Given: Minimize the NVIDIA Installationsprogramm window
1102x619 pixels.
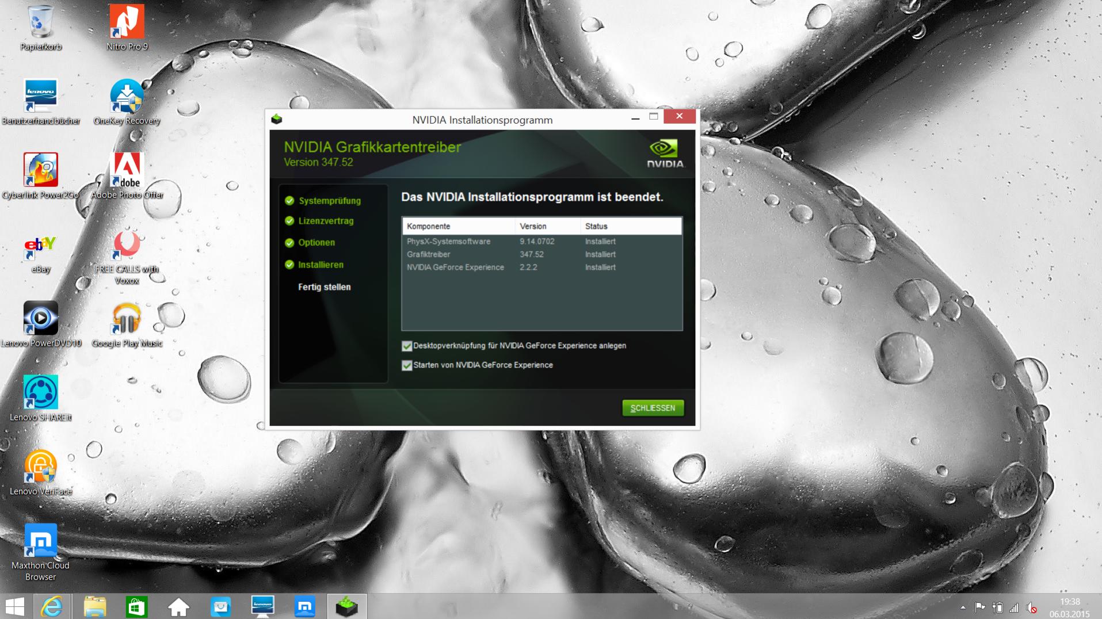Looking at the screenshot, I should pyautogui.click(x=635, y=117).
